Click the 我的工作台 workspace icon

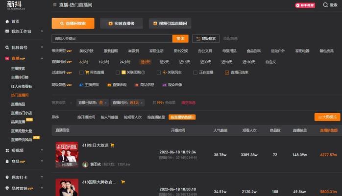tap(7, 31)
